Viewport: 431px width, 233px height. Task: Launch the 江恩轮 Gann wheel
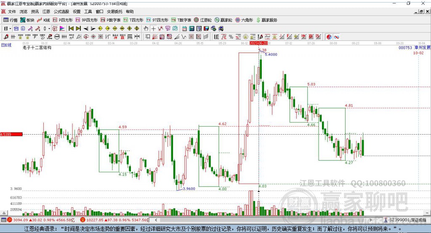(x=203, y=20)
